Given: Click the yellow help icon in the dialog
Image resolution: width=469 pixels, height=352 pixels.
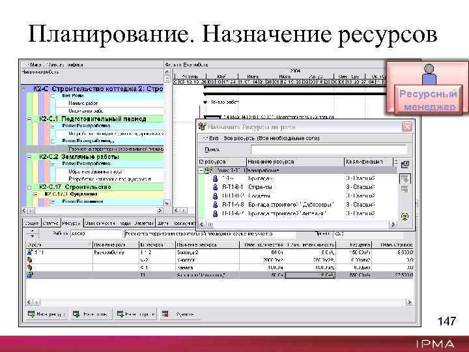Looking at the screenshot, I should (x=405, y=216).
